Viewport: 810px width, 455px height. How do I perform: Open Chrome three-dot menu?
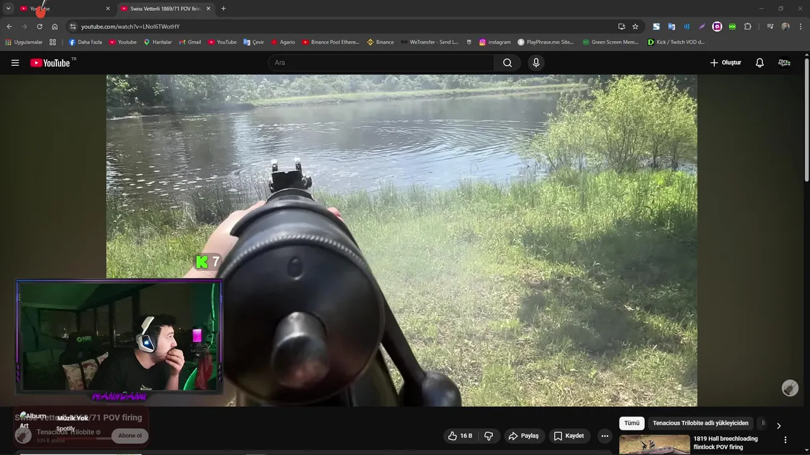pos(801,27)
